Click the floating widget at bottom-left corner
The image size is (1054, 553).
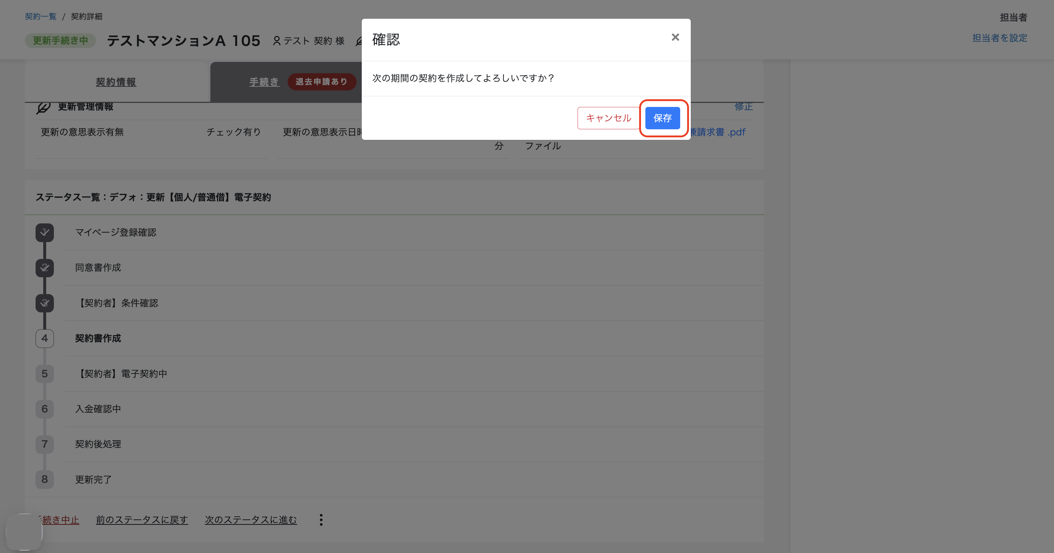tap(24, 532)
